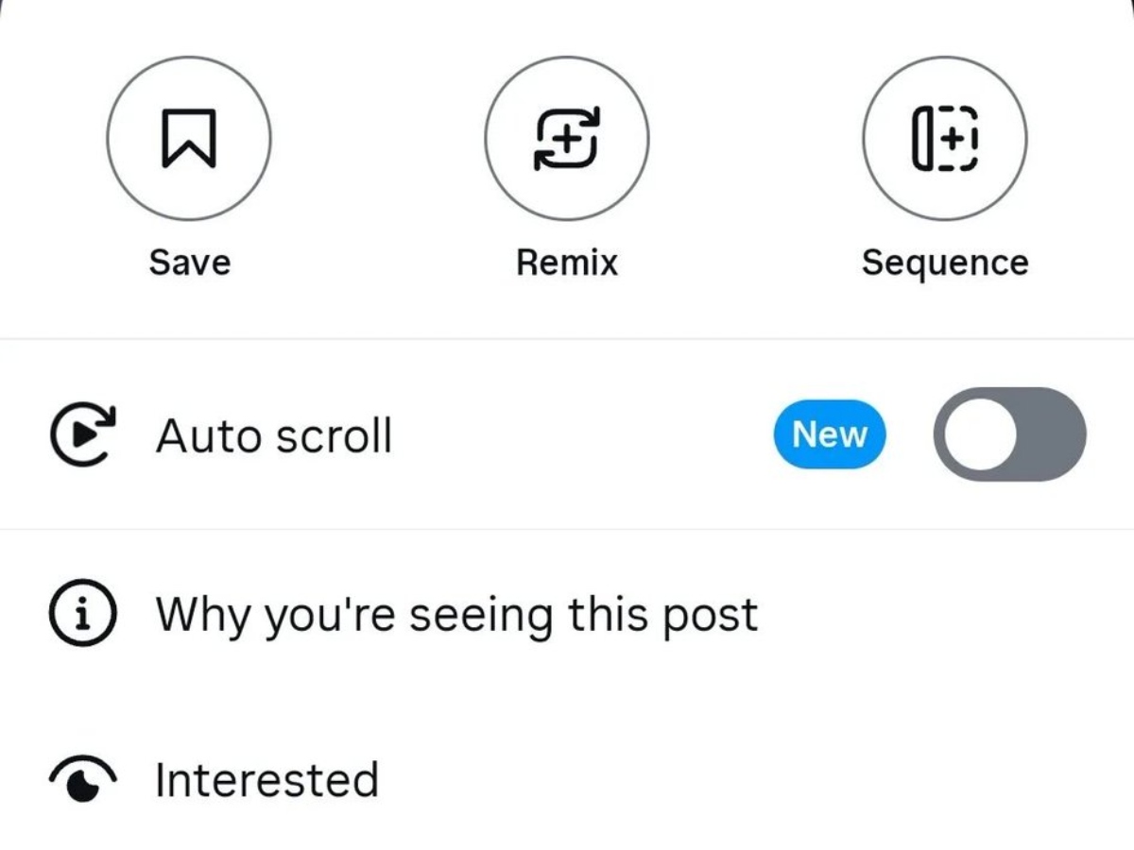Enable the Auto scroll switch
The image size is (1134, 850).
(1009, 434)
